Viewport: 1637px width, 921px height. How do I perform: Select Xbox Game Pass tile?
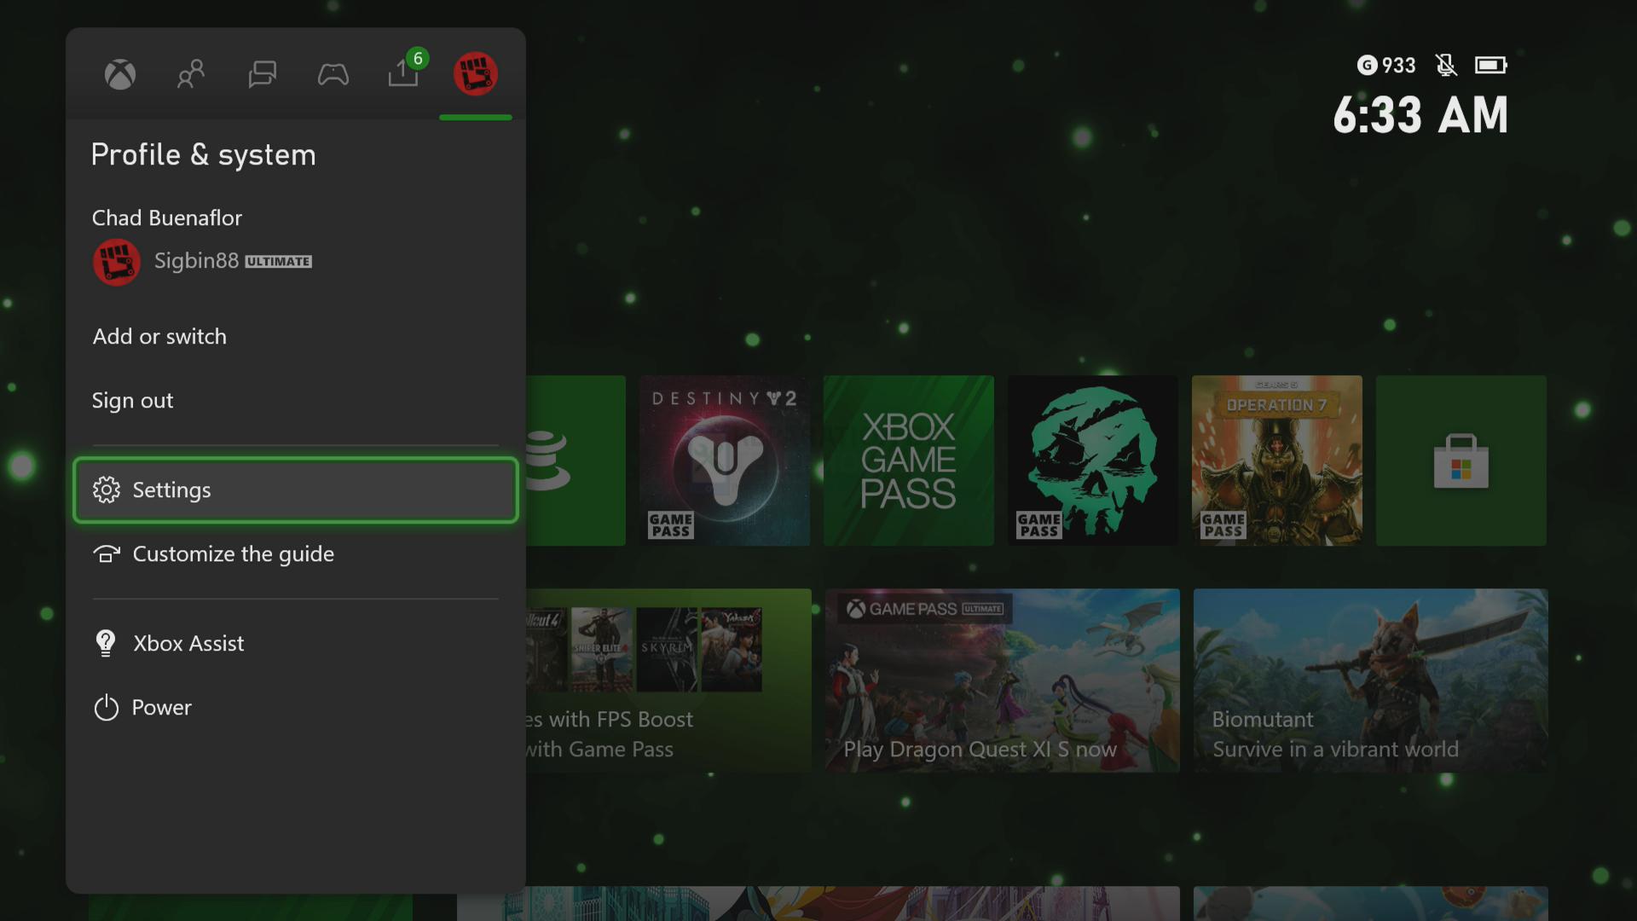908,460
